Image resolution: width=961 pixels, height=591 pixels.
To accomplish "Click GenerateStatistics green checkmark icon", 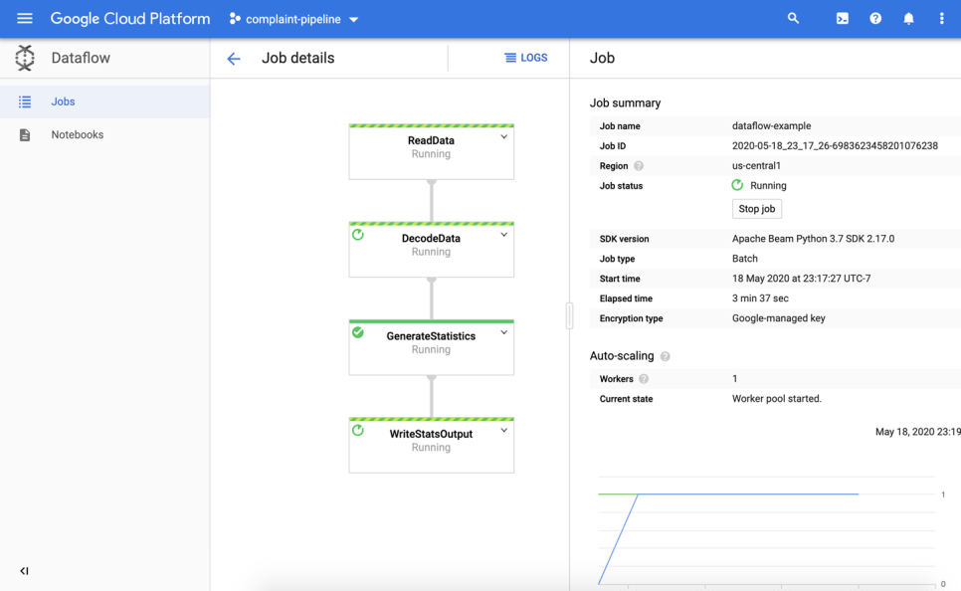I will tap(358, 332).
